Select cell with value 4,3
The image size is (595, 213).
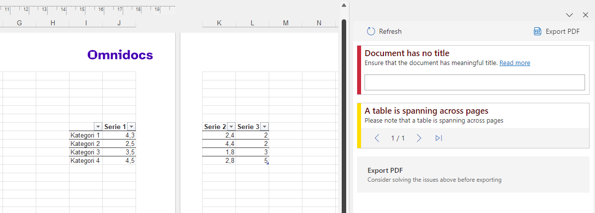119,135
